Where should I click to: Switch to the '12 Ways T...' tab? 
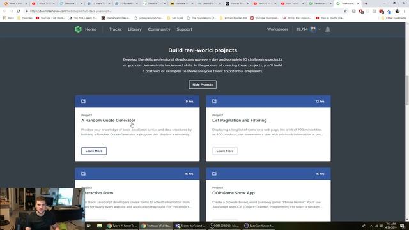pos(98,4)
